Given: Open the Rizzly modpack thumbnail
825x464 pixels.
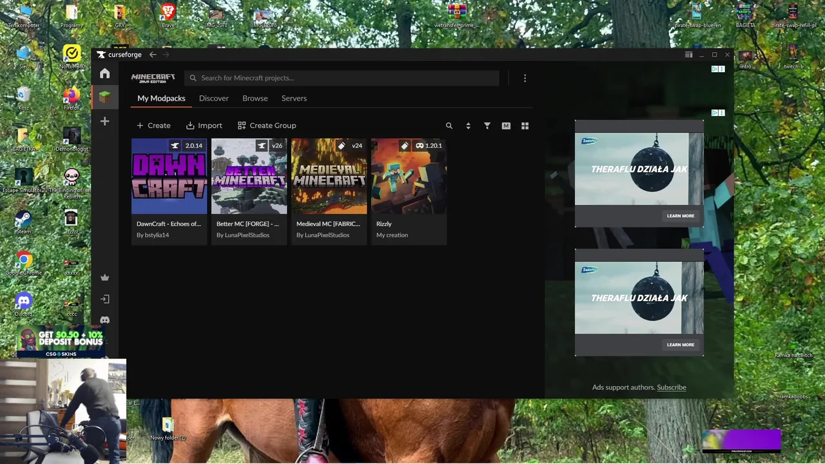Looking at the screenshot, I should pyautogui.click(x=409, y=176).
